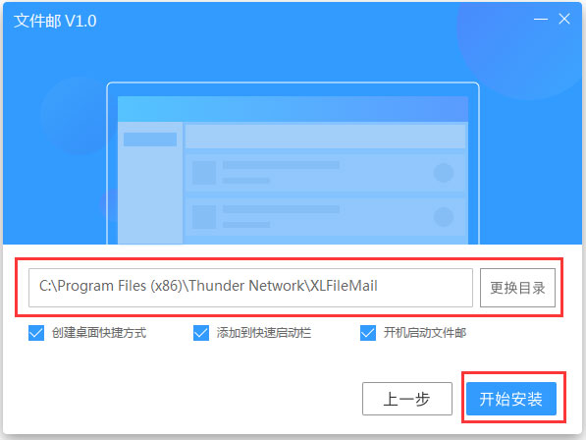This screenshot has width=586, height=440.
Task: Click the 文件邮 V1.0 title text
Action: [55, 21]
